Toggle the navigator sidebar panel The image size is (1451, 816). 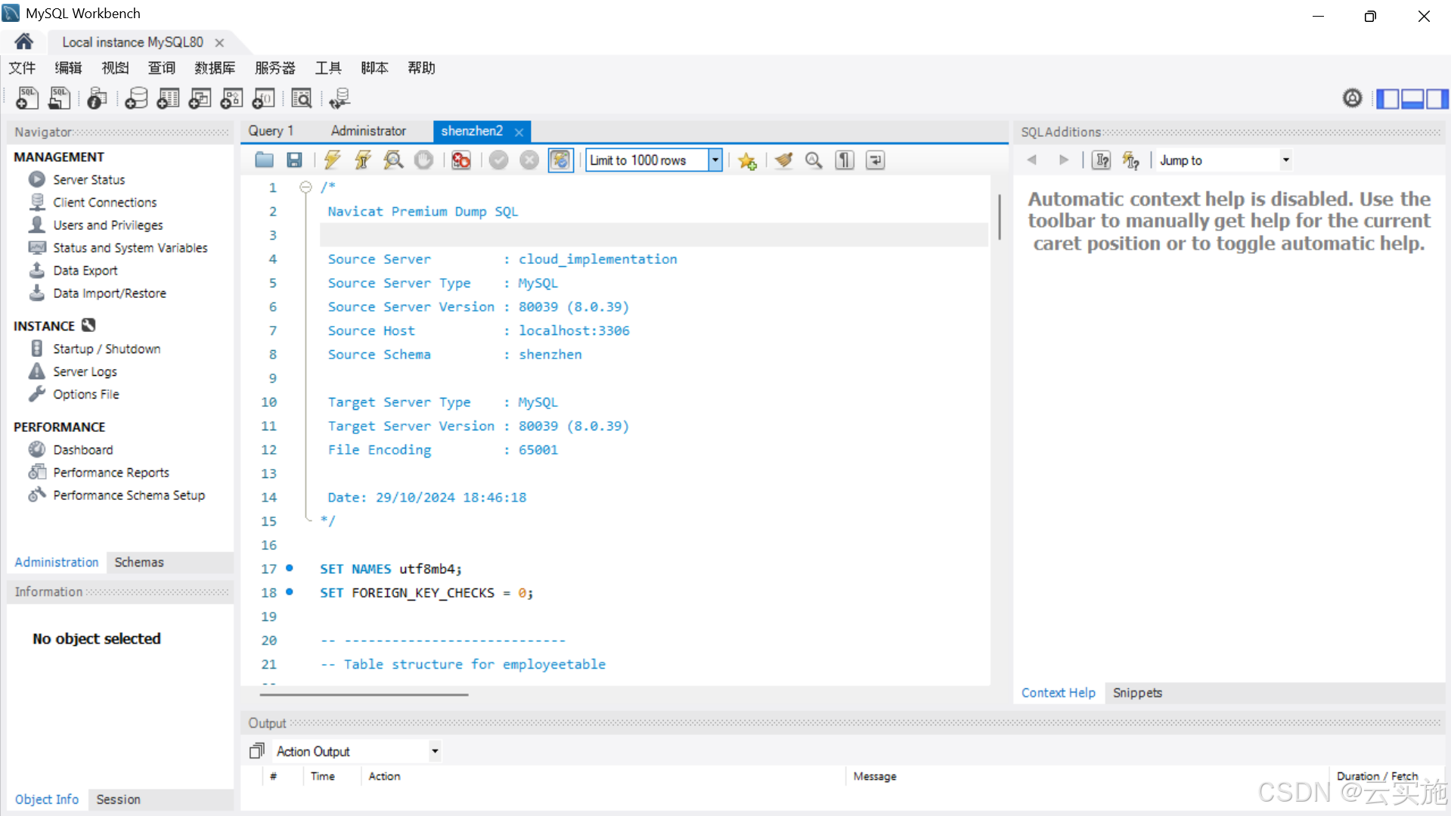[x=1387, y=98]
